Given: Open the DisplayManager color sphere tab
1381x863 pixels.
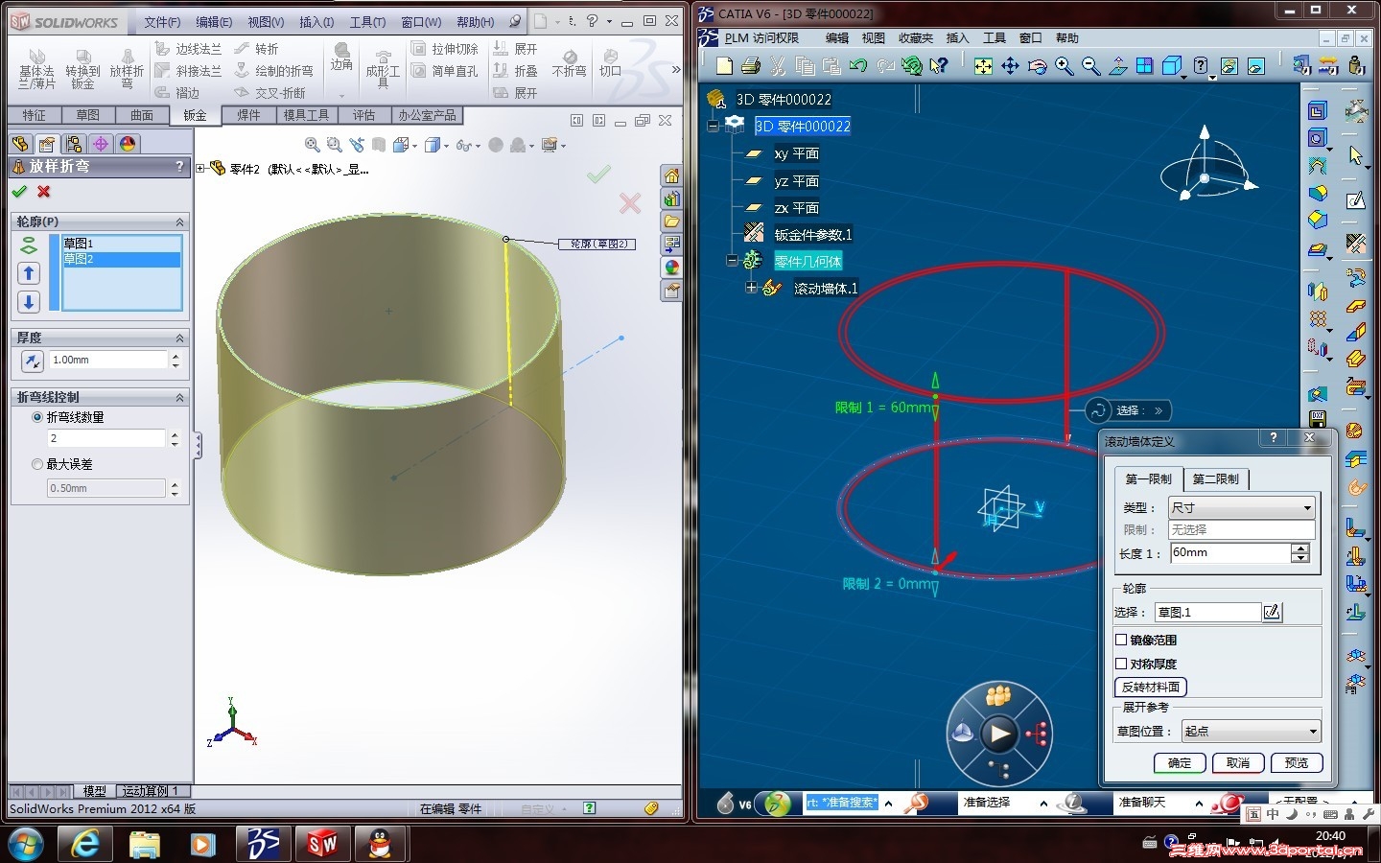Looking at the screenshot, I should (x=128, y=144).
